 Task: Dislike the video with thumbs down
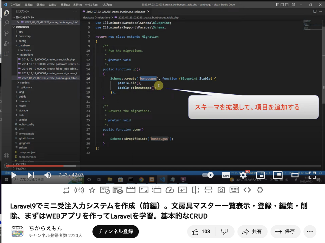point(225,232)
